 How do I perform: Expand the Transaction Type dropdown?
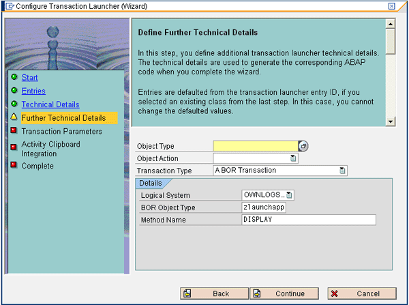[342, 171]
